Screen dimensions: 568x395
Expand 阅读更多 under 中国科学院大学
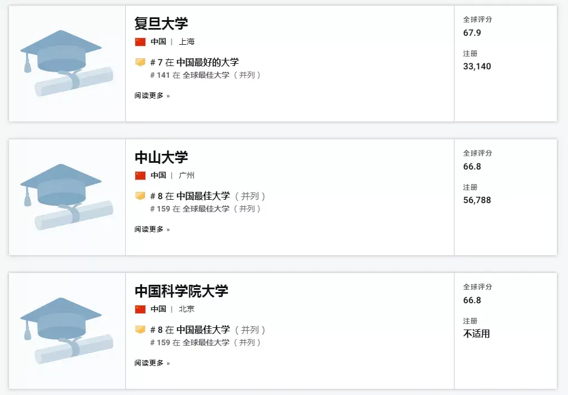[152, 363]
